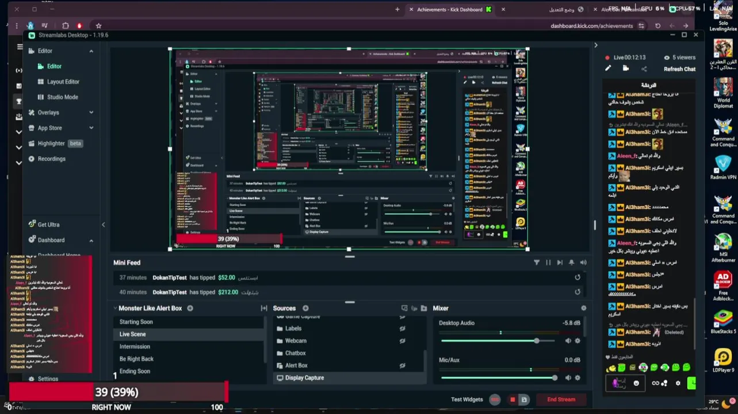Replay the $212.00 tip alert
Viewport: 738px width, 414px height.
[x=578, y=292]
